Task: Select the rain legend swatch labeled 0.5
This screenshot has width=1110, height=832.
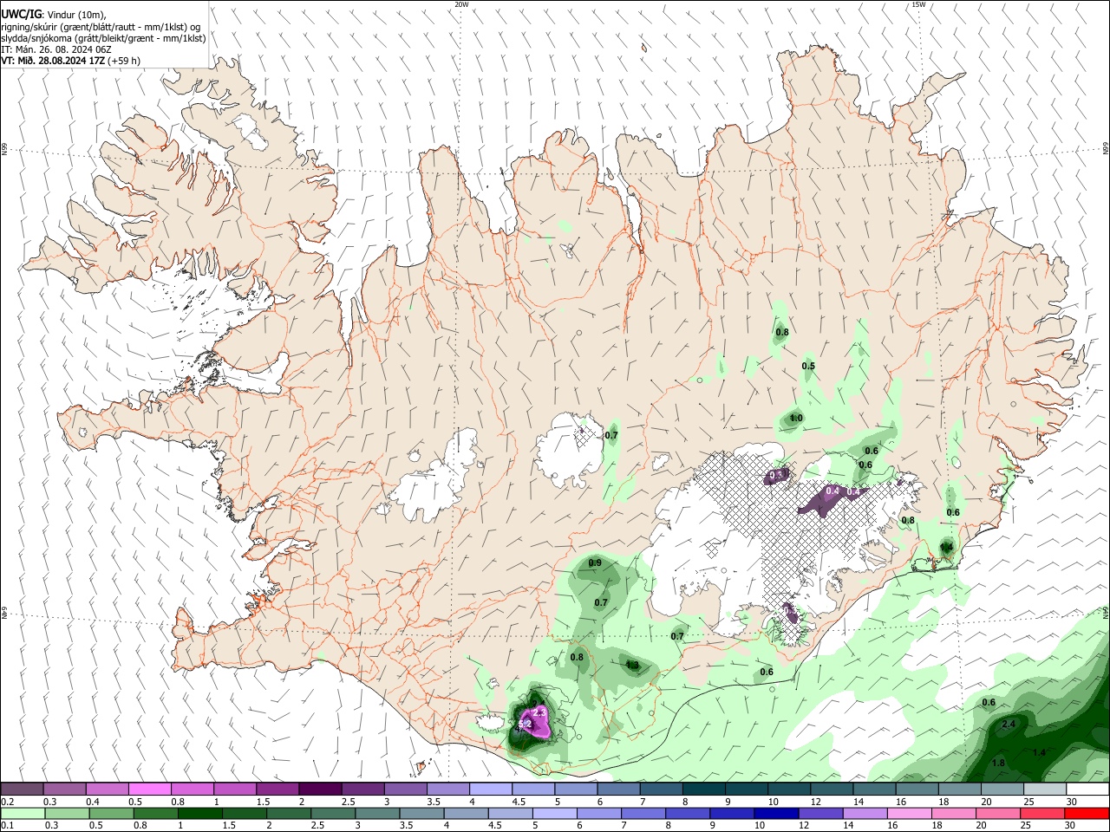Action: pyautogui.click(x=110, y=813)
